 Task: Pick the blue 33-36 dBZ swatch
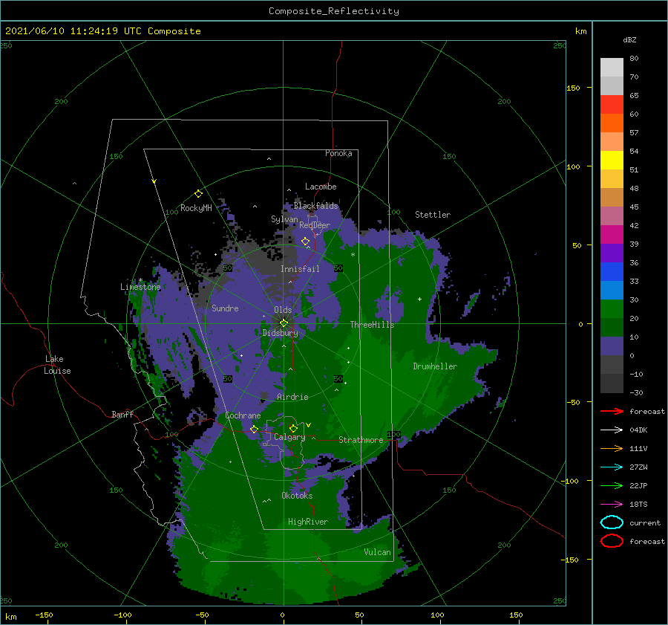tap(612, 272)
